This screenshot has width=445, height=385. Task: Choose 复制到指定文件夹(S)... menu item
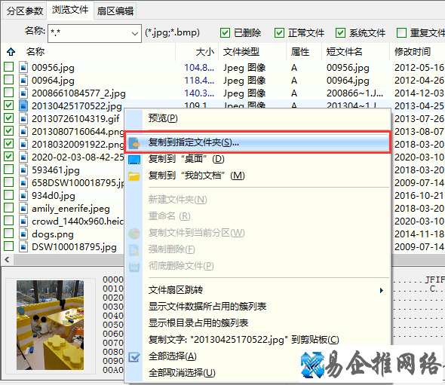point(257,142)
